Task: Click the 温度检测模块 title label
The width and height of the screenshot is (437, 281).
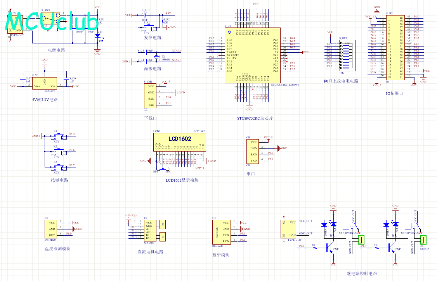Action: coord(58,249)
